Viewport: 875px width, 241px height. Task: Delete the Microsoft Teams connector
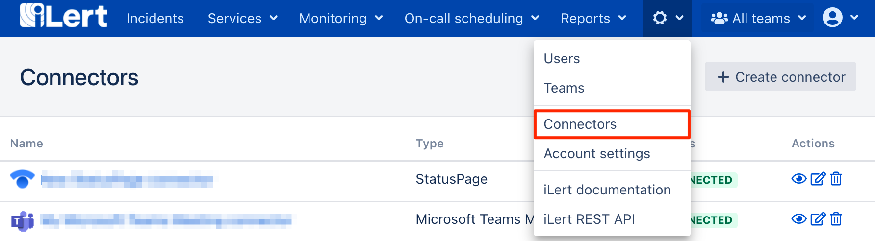836,219
